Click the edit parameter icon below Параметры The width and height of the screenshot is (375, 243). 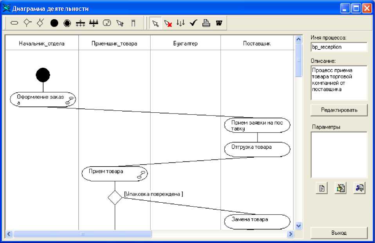coord(341,188)
